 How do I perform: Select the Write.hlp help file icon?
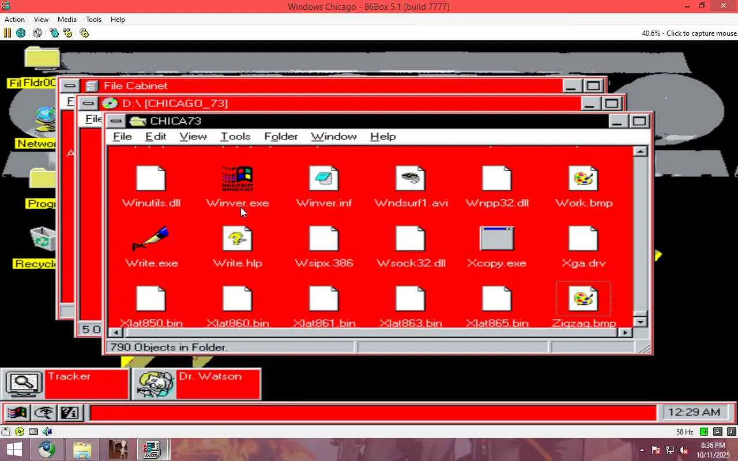click(238, 239)
